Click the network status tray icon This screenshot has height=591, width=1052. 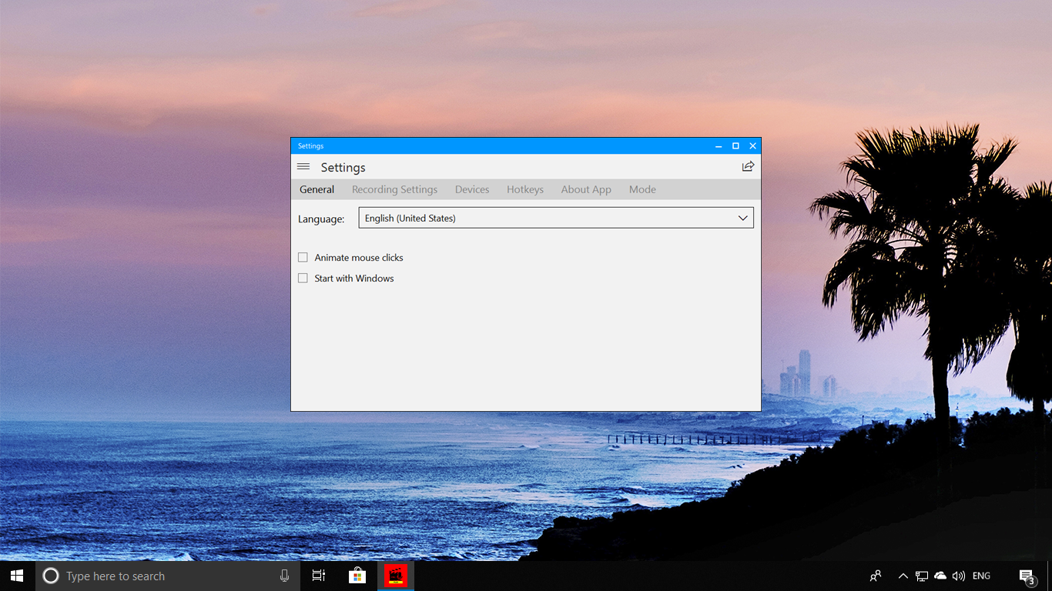tap(922, 576)
